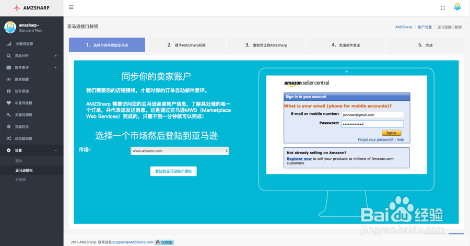Select step 2 授予AMZSharp权限 tab

point(186,45)
